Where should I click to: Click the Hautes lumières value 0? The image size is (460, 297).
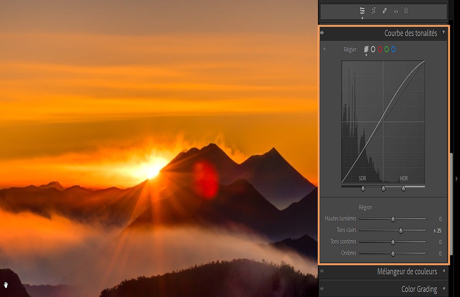(440, 219)
